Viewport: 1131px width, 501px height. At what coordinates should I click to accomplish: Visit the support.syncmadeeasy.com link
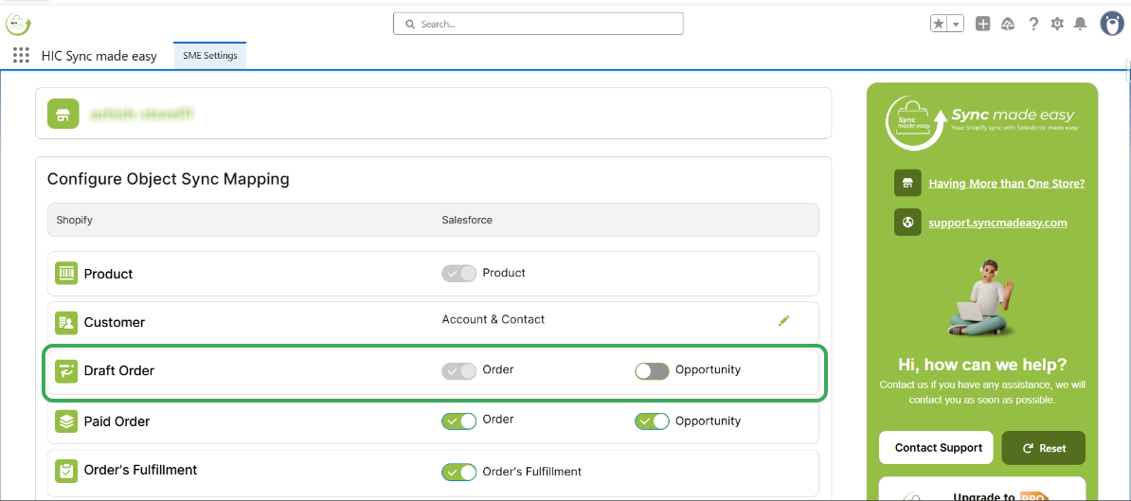click(997, 223)
